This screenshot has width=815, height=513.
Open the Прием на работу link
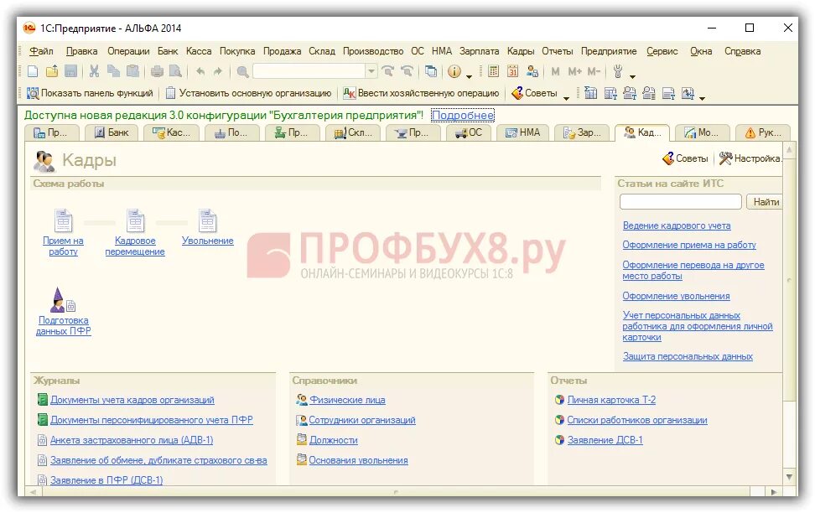[63, 246]
